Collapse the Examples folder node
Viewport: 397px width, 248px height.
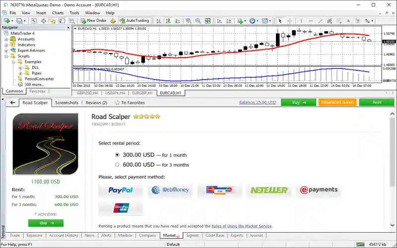pos(13,62)
